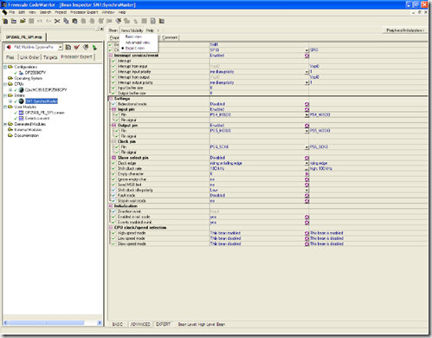Open the Clock edge value dropdown
The width and height of the screenshot is (432, 338).
[x=306, y=163]
